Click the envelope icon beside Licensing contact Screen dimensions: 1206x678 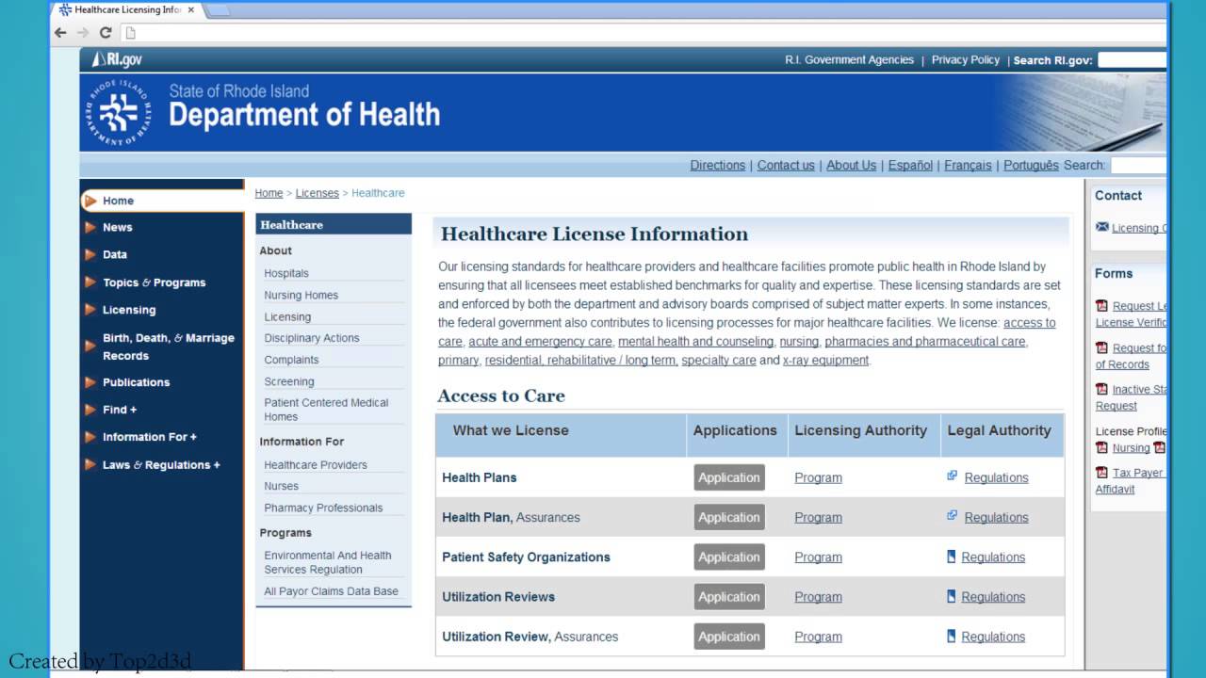[1101, 227]
